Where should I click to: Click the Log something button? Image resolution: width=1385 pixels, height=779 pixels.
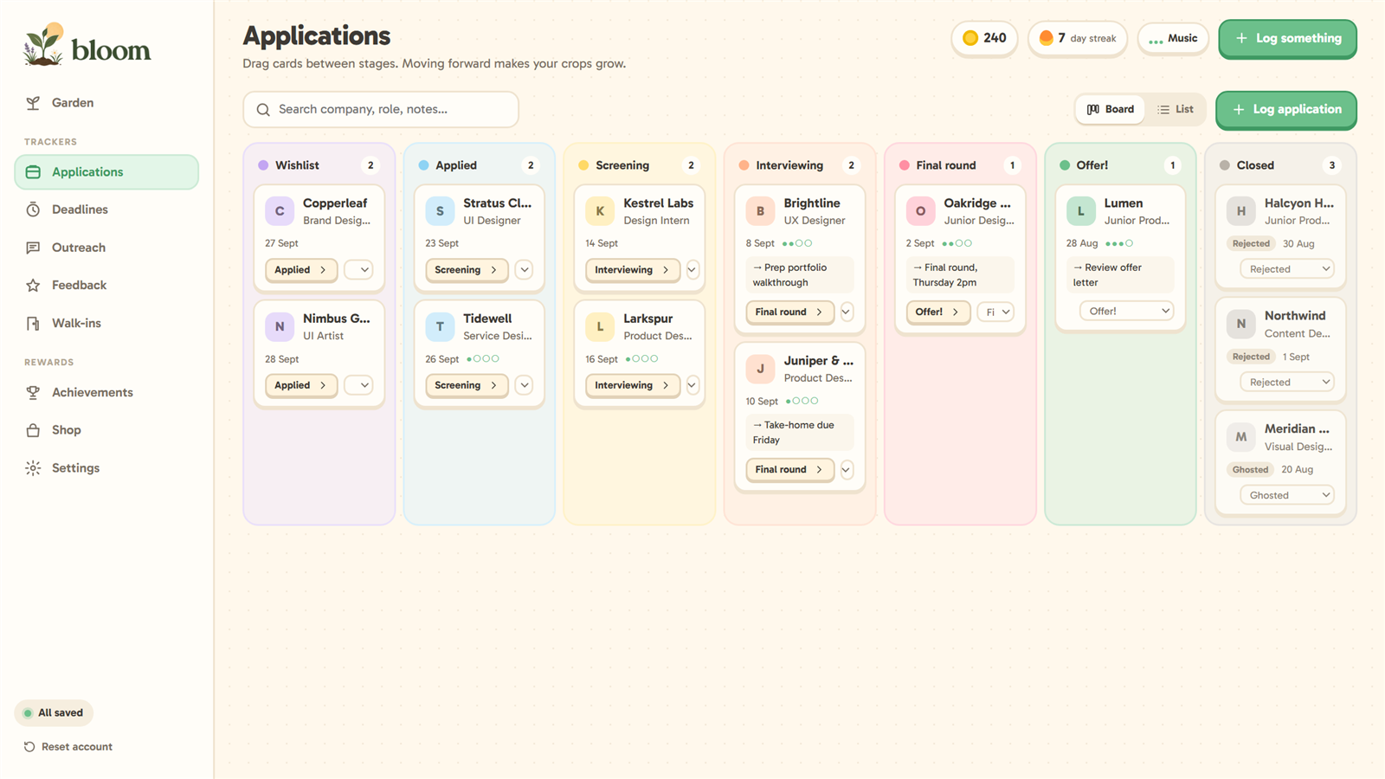pos(1287,39)
